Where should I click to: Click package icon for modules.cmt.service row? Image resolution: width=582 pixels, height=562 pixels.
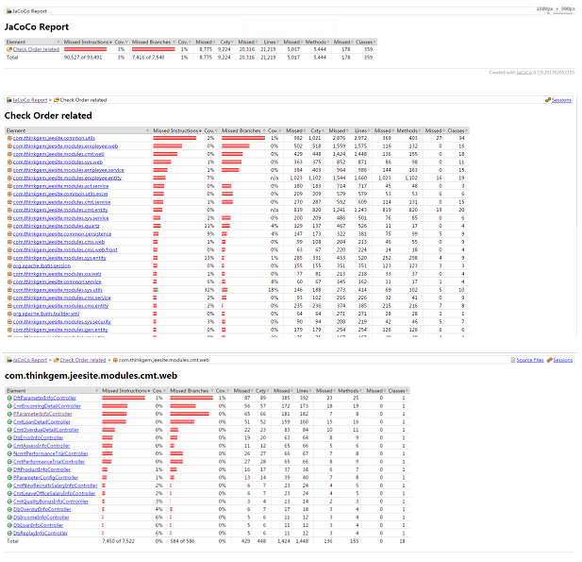(x=10, y=202)
